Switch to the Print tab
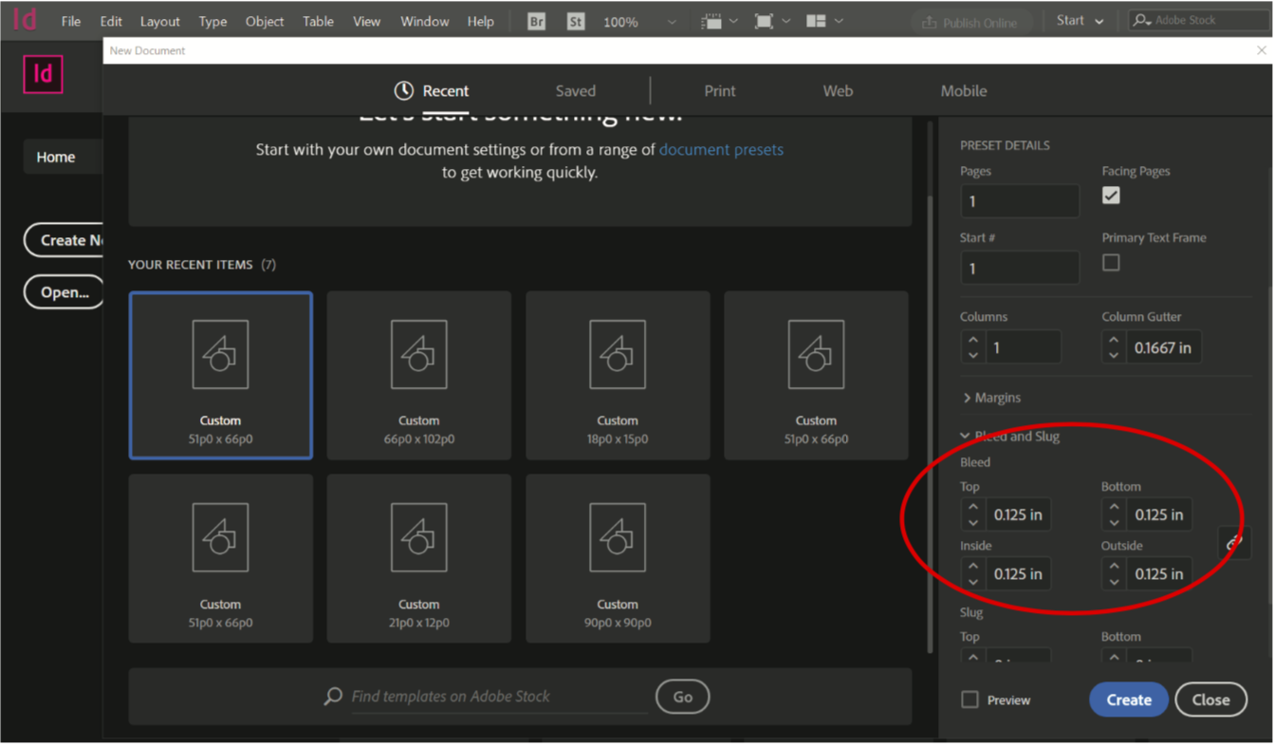This screenshot has width=1274, height=746. click(719, 91)
